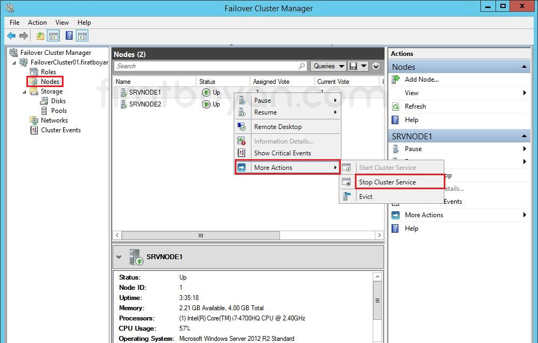
Task: Click the More Actions arrow icon in context menu
Action: click(242, 167)
